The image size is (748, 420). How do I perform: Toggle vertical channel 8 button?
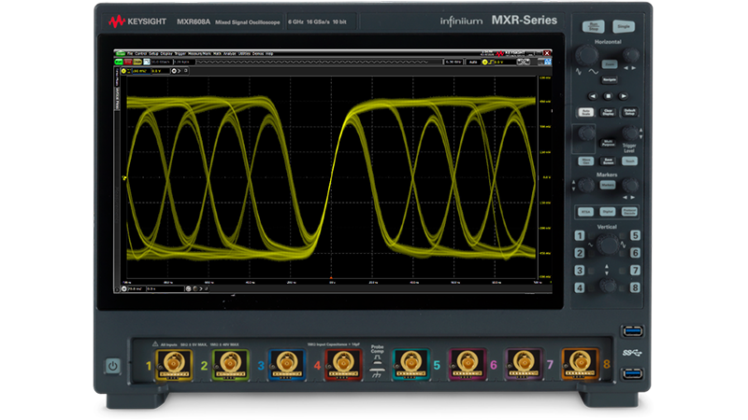[x=635, y=286]
